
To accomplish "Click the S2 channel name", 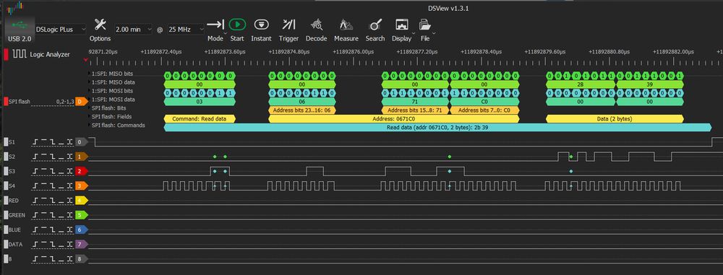I will pyautogui.click(x=12, y=157).
